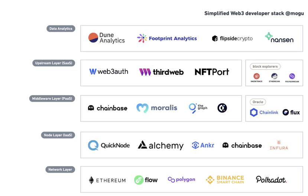Click the Upstream Layer (SaaS) label
308x196 pixels.
pyautogui.click(x=54, y=63)
